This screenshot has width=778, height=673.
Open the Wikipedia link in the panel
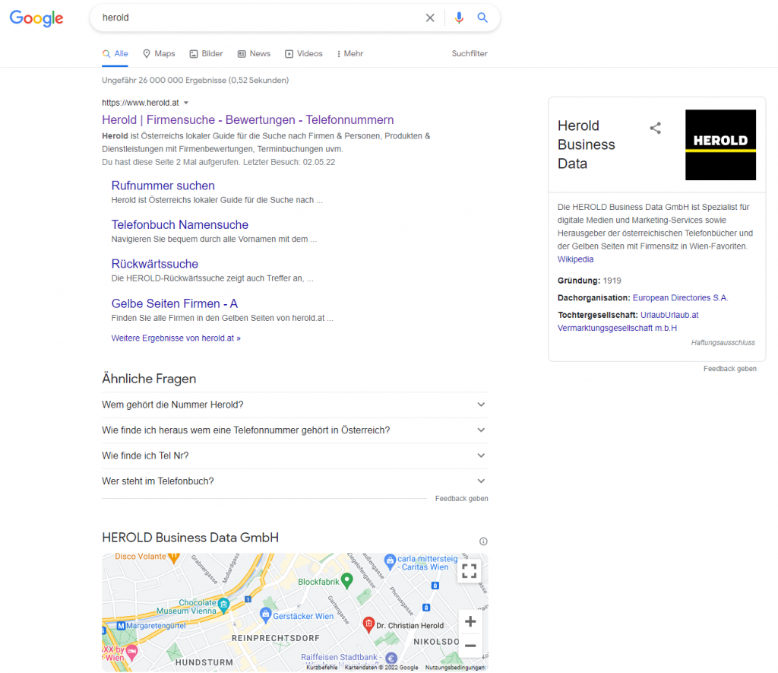click(x=575, y=259)
